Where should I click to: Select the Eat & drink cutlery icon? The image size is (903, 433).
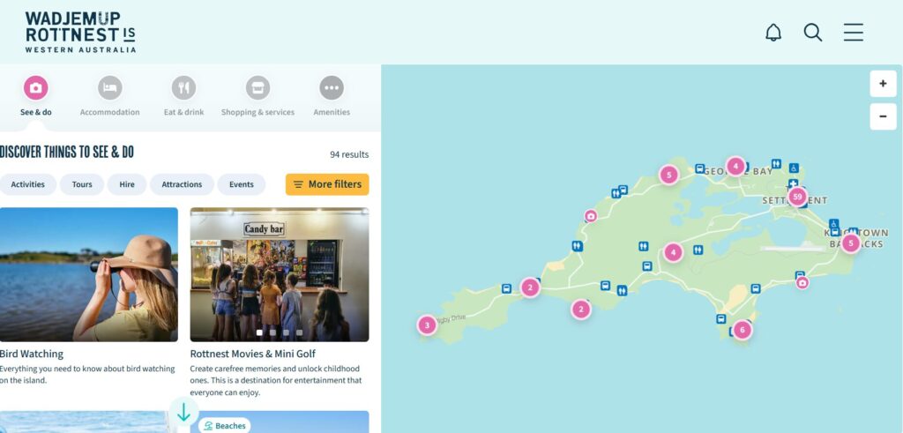tap(183, 88)
